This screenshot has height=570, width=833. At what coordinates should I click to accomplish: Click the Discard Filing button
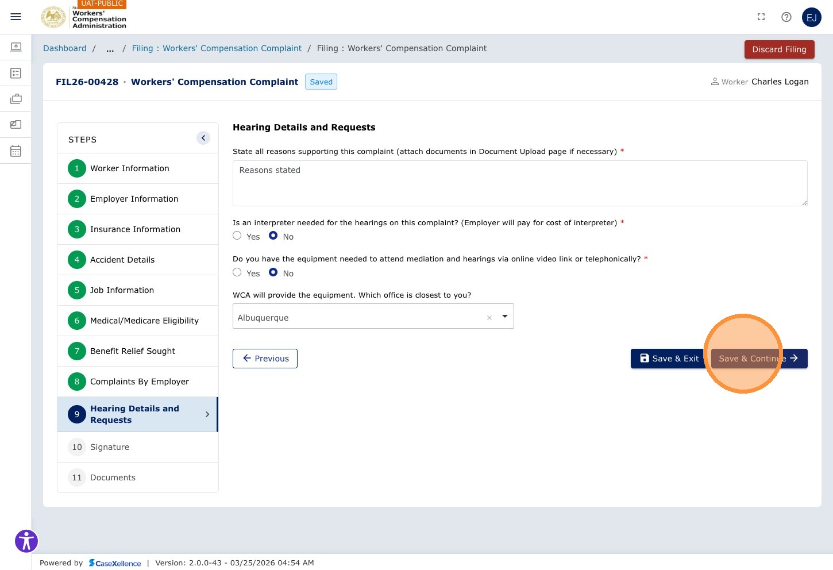pyautogui.click(x=779, y=49)
